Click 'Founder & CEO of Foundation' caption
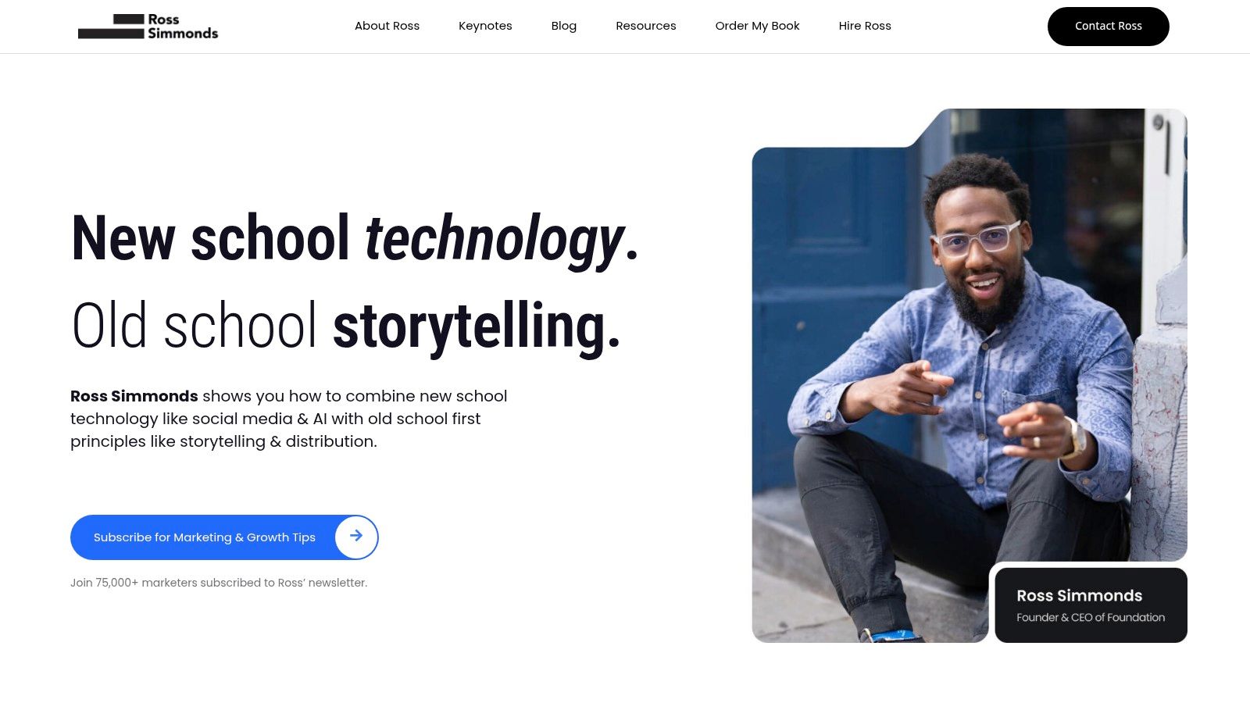Viewport: 1250px width, 703px height. coord(1091,617)
